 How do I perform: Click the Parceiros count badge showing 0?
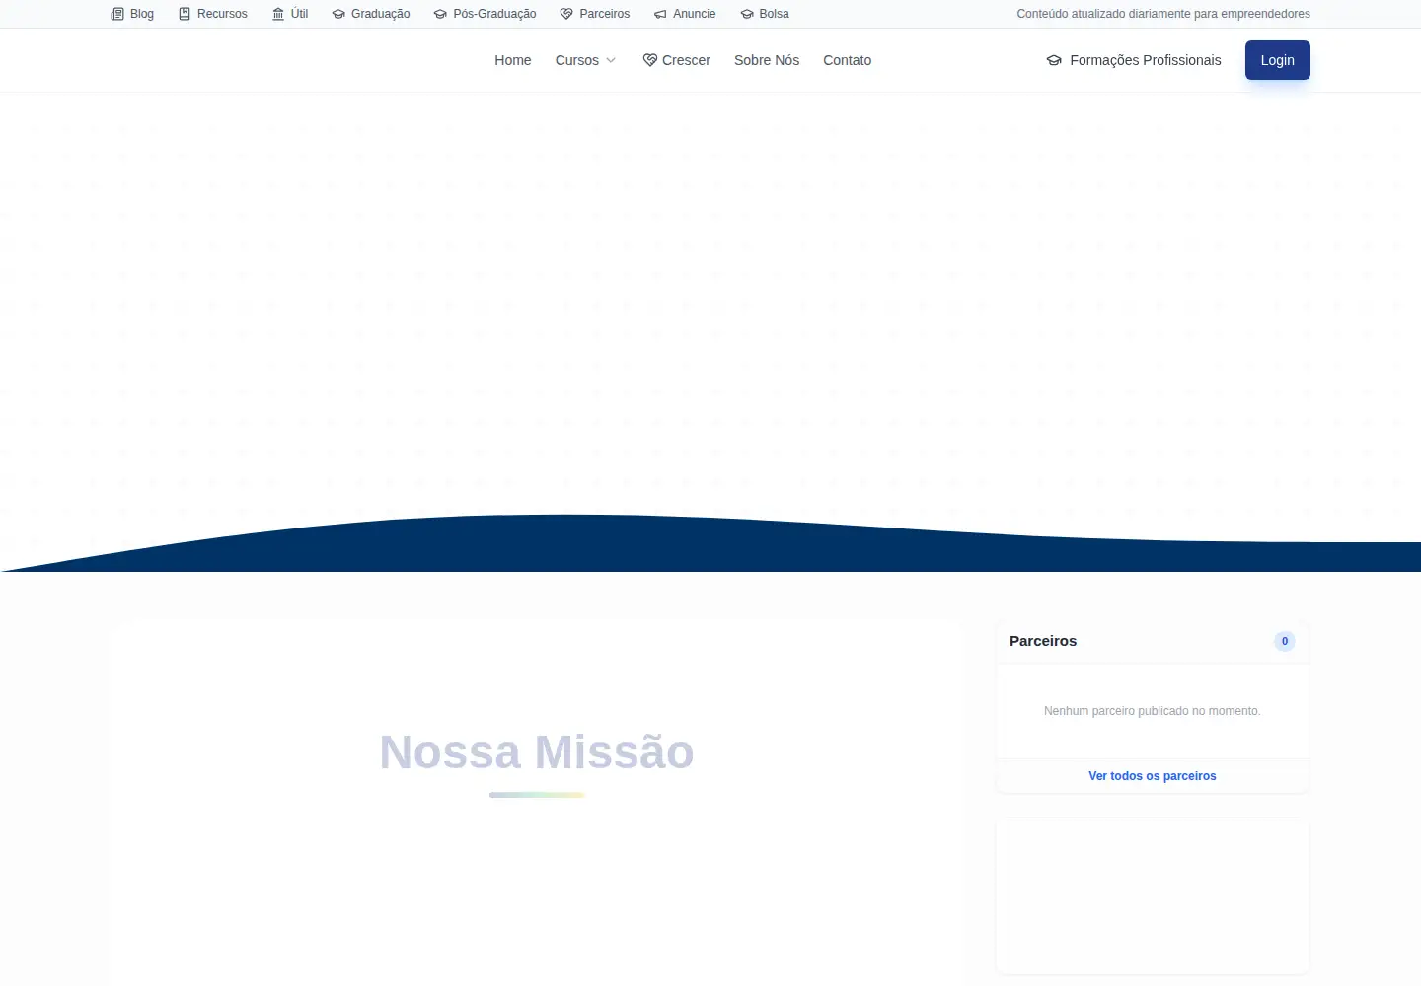point(1285,641)
